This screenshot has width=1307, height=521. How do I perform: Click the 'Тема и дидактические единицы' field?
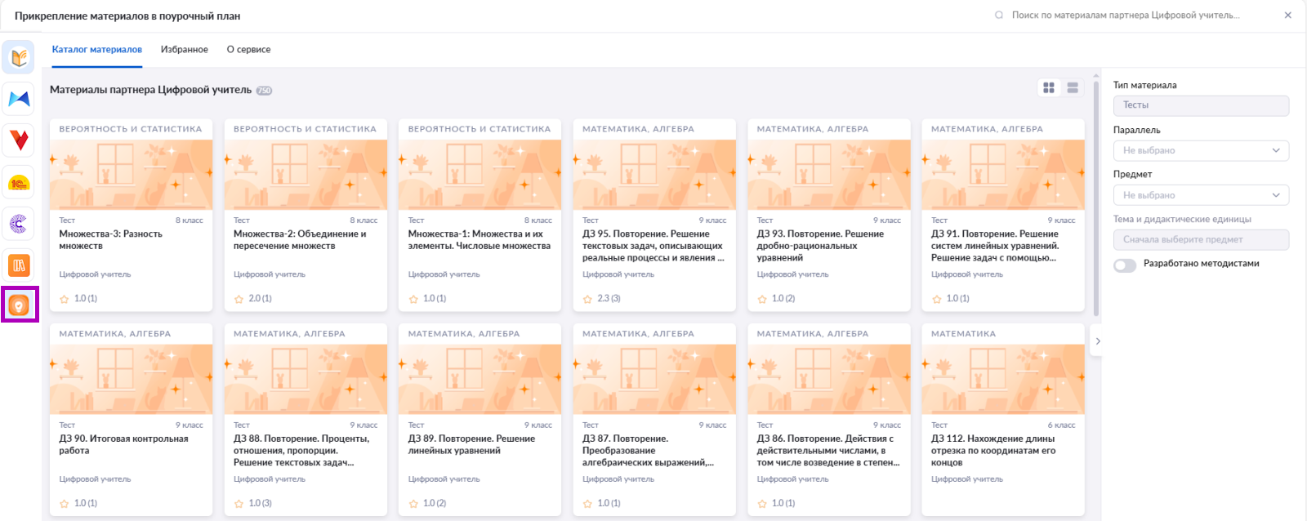(x=1201, y=239)
